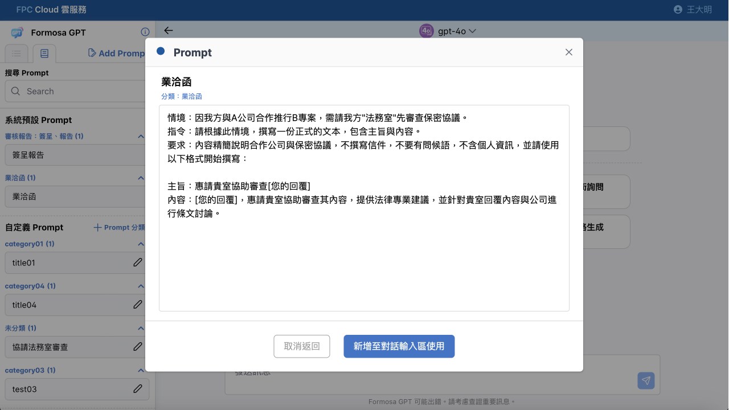Screen dimensions: 729x410
Task: Click the back arrow icon
Action: coord(168,31)
